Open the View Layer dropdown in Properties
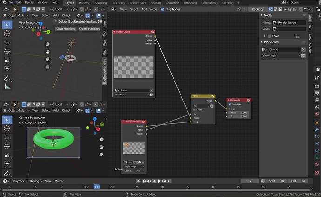Viewport: 321px width, 197px height. (281, 55)
